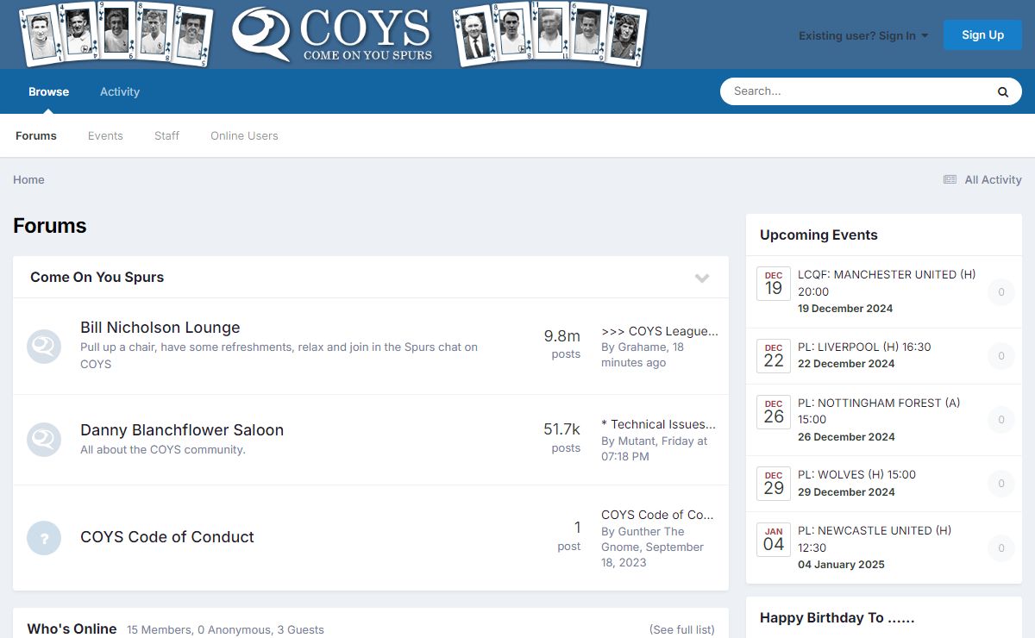Click poster name Grahame
Viewport: 1035px width, 638px height.
coord(643,347)
